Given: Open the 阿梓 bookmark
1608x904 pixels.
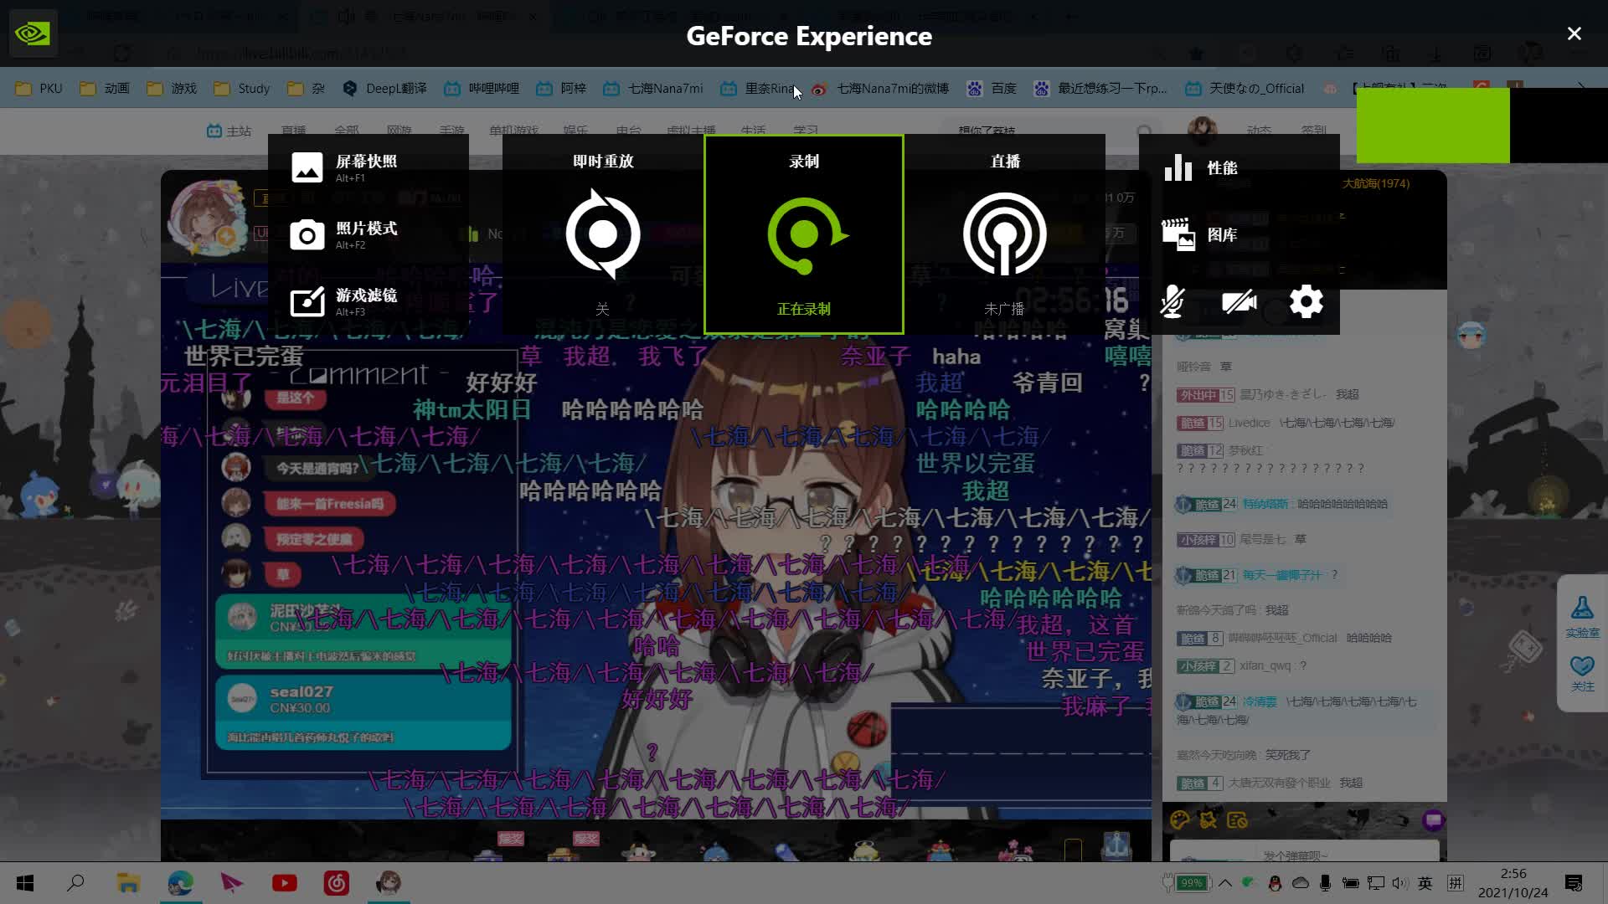Looking at the screenshot, I should coord(561,89).
